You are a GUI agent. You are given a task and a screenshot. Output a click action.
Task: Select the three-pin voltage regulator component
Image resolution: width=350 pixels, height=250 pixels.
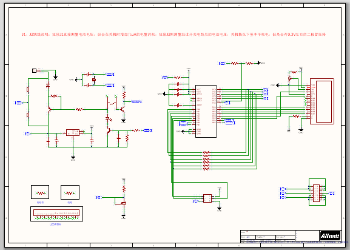(73, 132)
